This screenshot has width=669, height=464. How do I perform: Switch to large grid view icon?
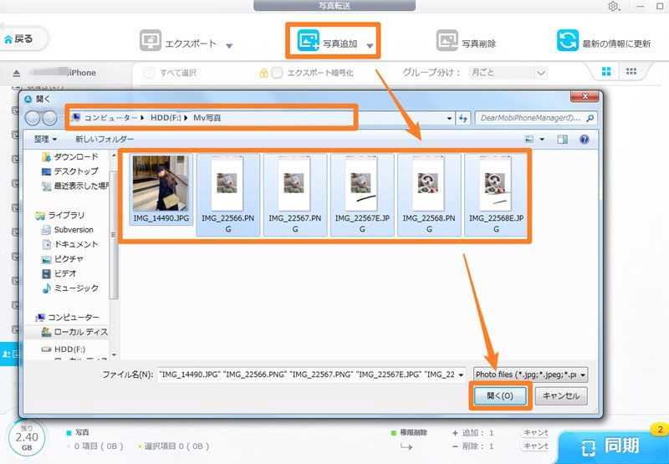605,72
